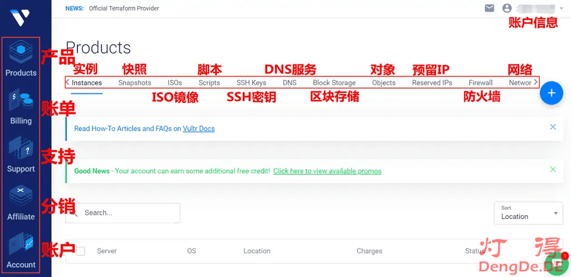
Task: Open Products in the sidebar
Action: (21, 59)
